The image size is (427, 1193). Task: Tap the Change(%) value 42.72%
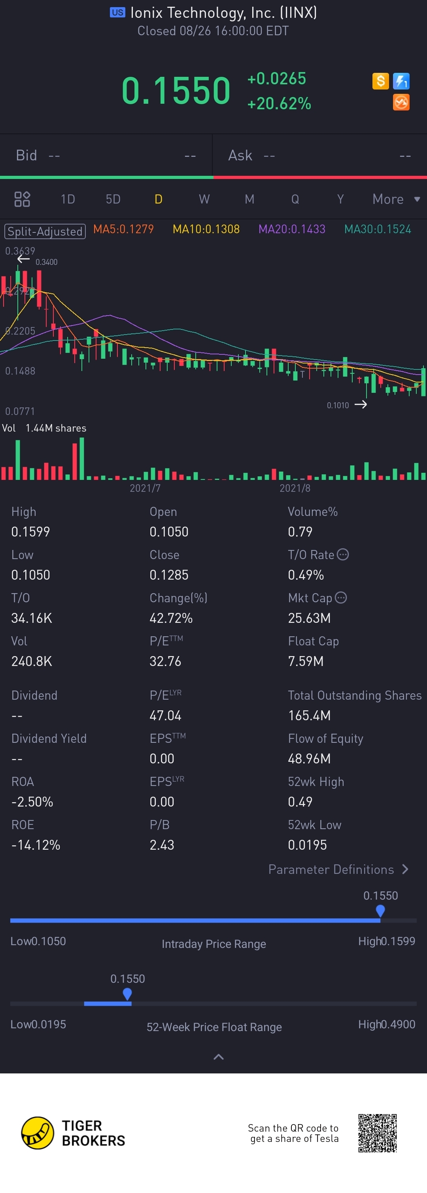[171, 618]
